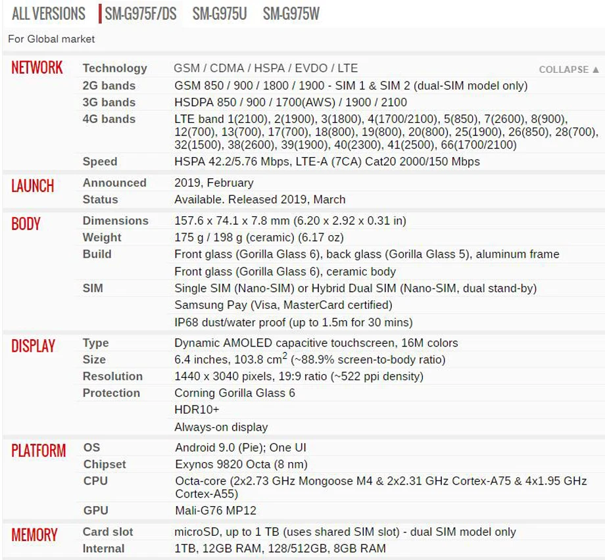The width and height of the screenshot is (605, 560).
Task: Click the 'Mali-G76 MP12' value
Action: click(x=216, y=511)
